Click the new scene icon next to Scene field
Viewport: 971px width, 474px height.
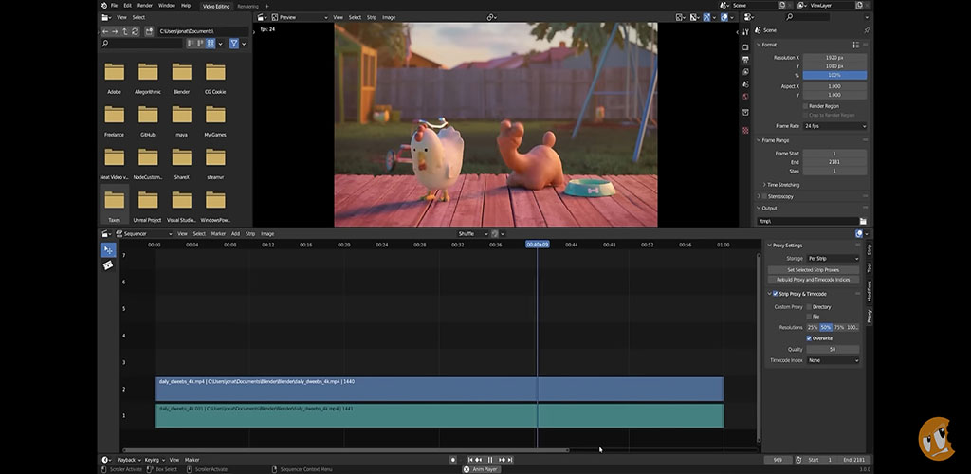coord(781,5)
